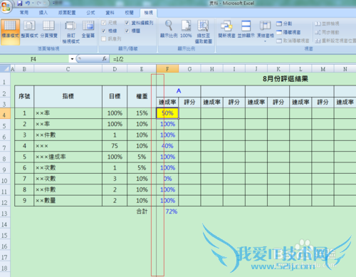Select column F header

(167, 69)
